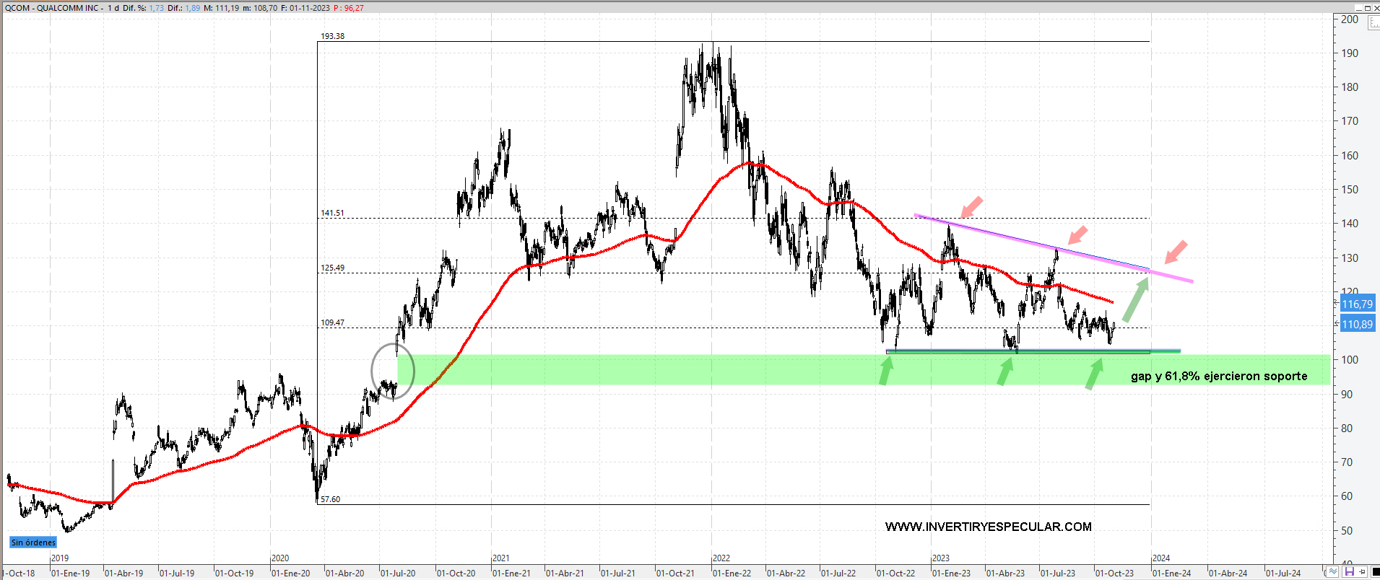Click the 'gap y 61,8% ejercieron soporte' annotation
Viewport: 1380px width, 580px height.
pyautogui.click(x=1218, y=376)
